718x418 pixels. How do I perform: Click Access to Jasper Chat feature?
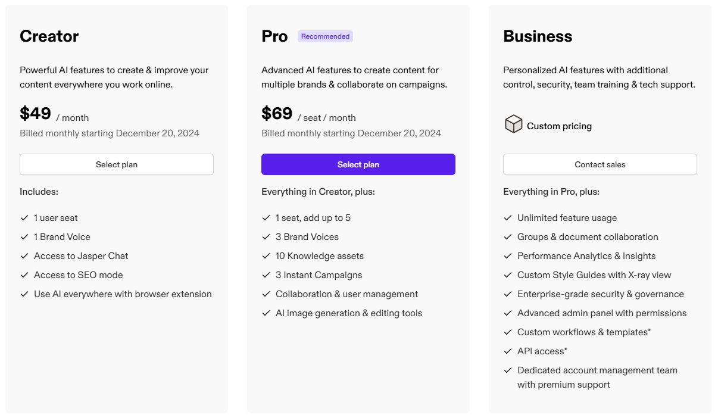81,256
